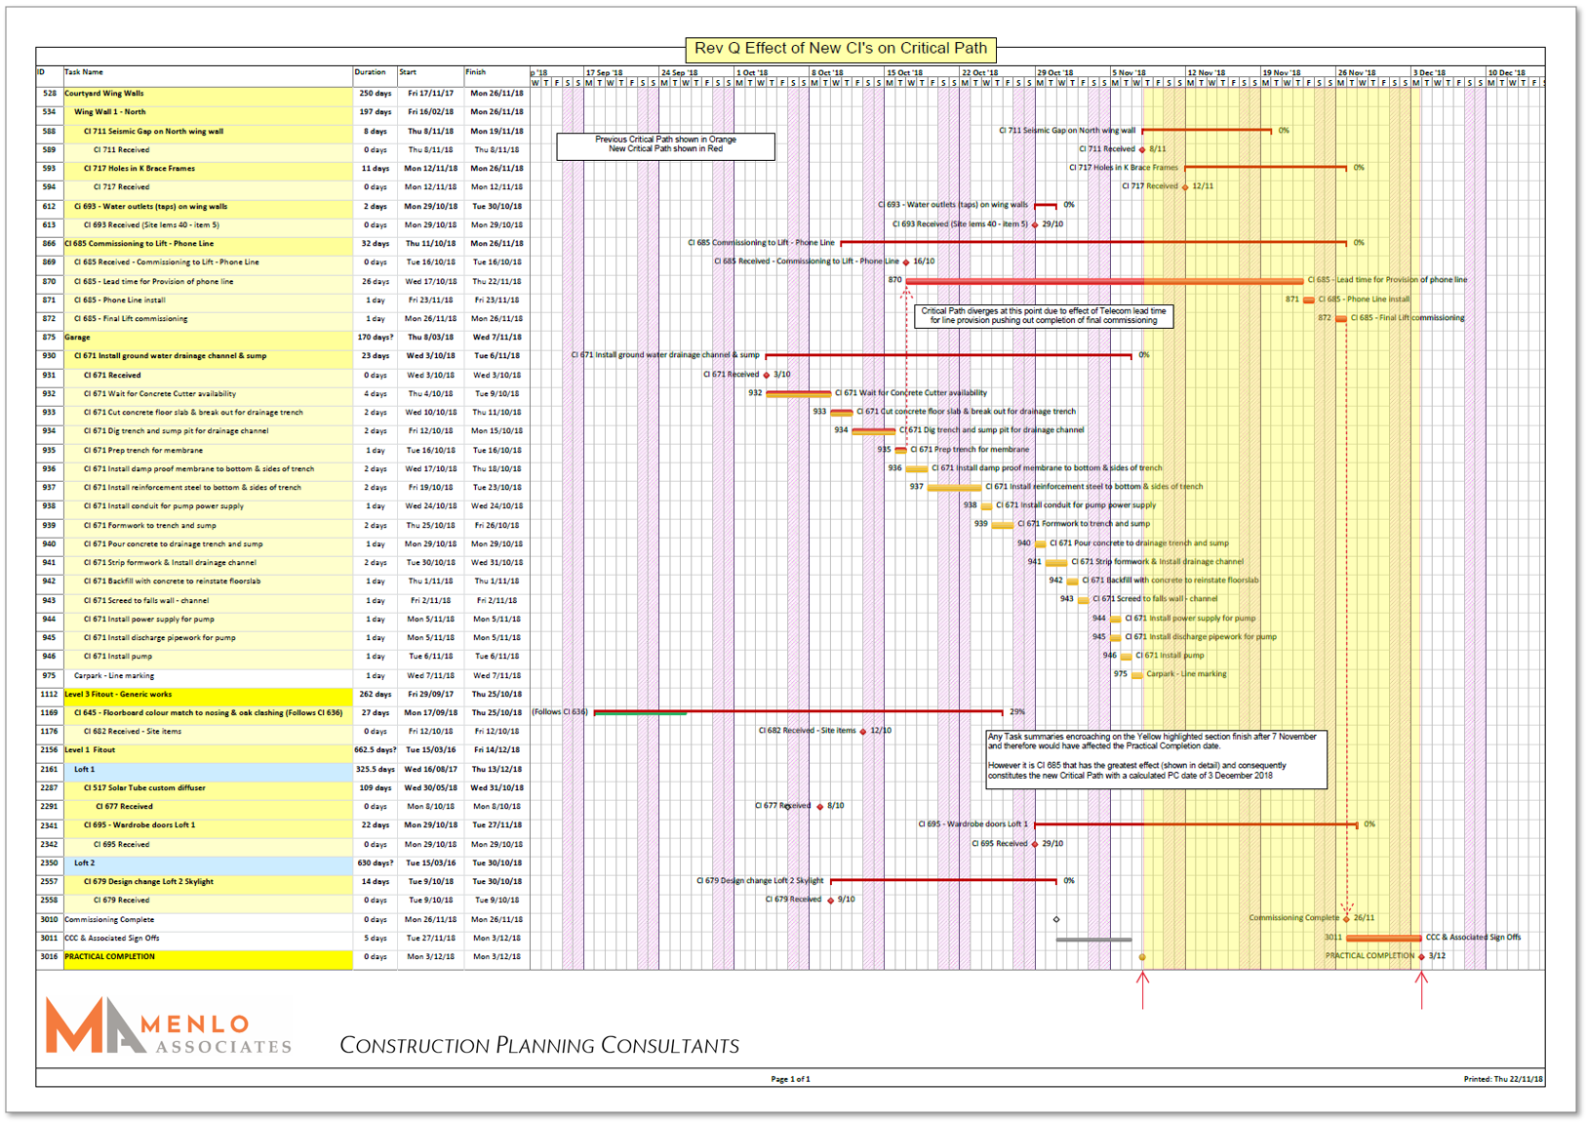Click CI 517 Solar Tube custom diffuser row
Viewport: 1587px width, 1123px height.
click(283, 788)
